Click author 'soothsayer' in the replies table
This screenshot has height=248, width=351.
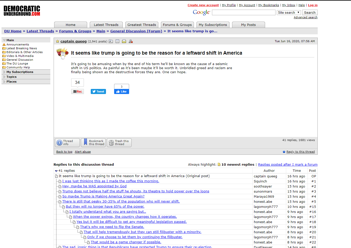263,187
